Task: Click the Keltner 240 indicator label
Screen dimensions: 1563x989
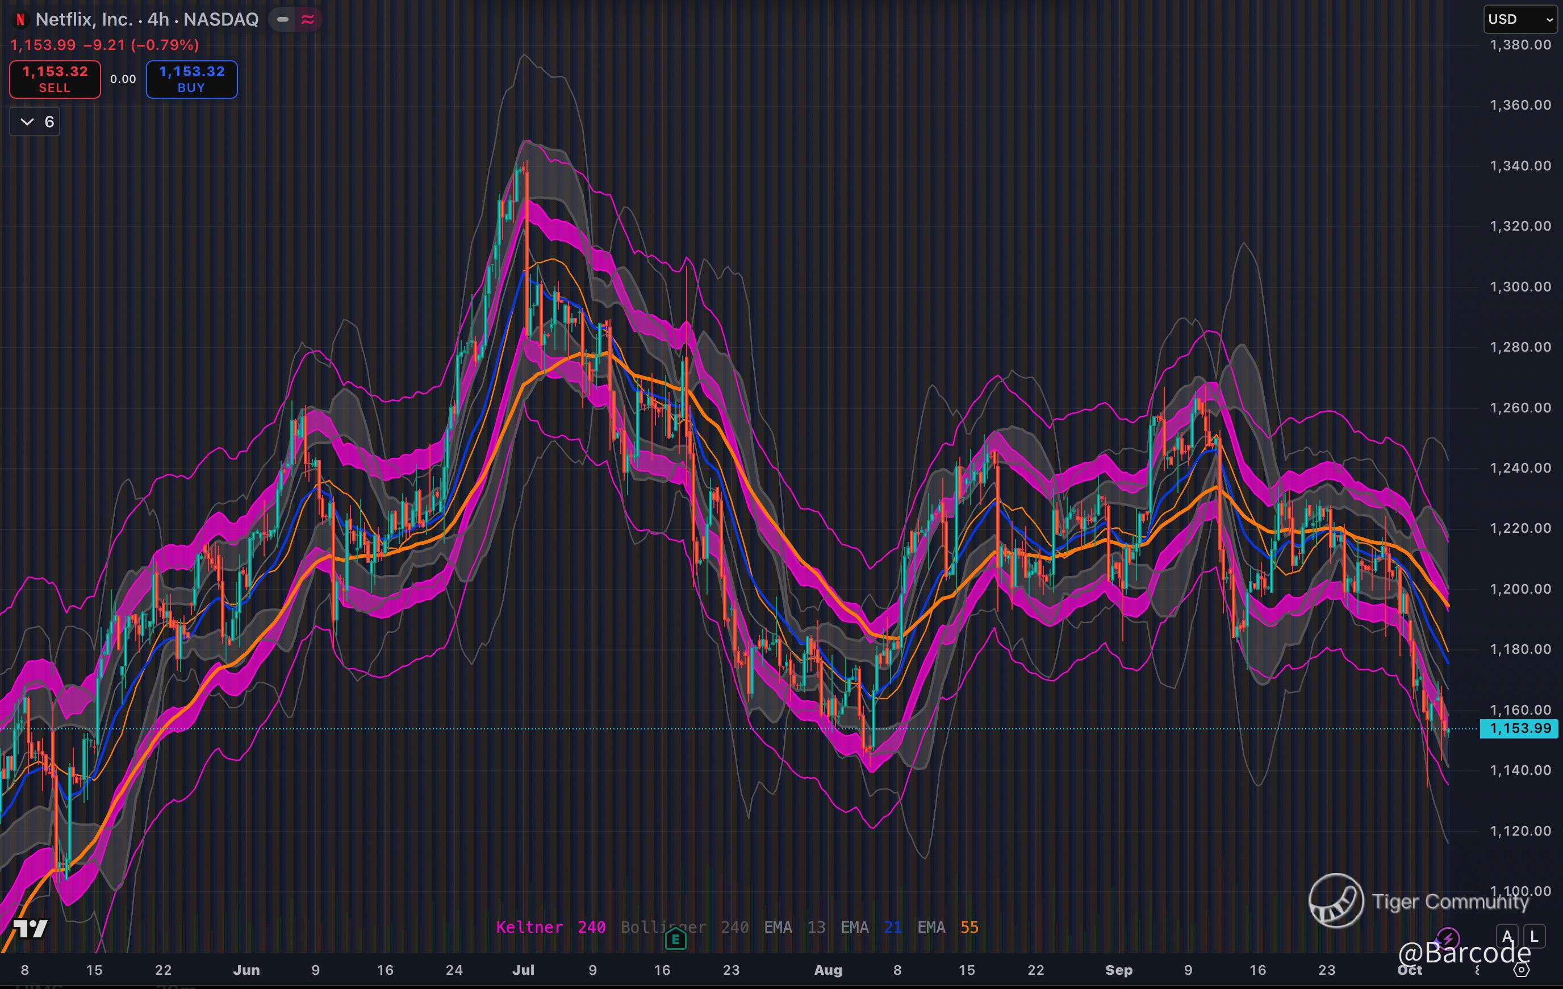Action: click(x=550, y=927)
